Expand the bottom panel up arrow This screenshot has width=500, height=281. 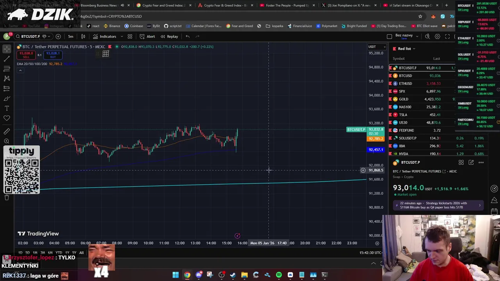tap(373, 263)
